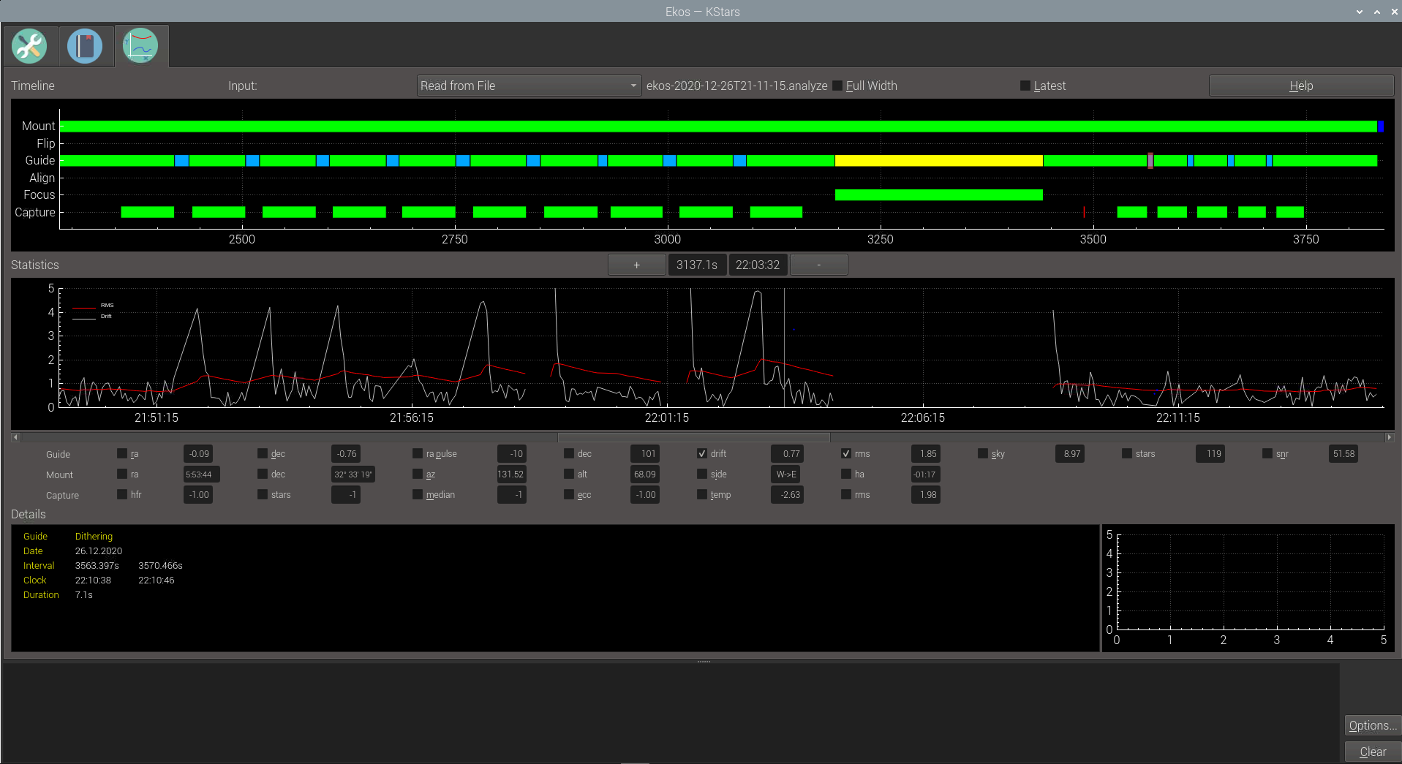Click the splitter handle below Details panel
1402x764 pixels.
pyautogui.click(x=704, y=661)
